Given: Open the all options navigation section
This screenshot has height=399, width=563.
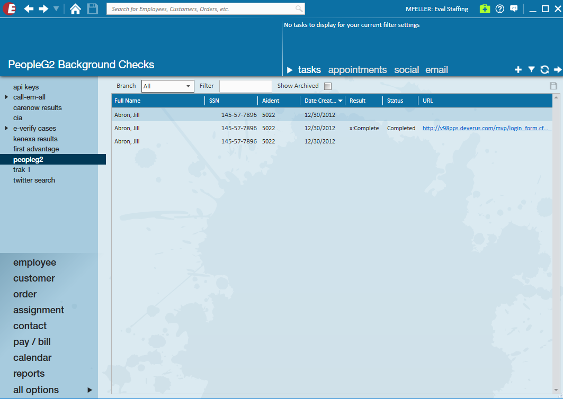Looking at the screenshot, I should click(x=36, y=389).
